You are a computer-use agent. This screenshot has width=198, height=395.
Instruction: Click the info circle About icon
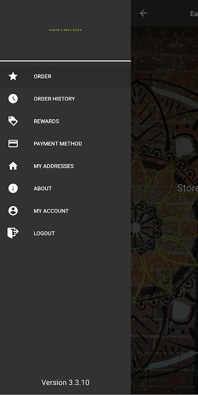13,189
